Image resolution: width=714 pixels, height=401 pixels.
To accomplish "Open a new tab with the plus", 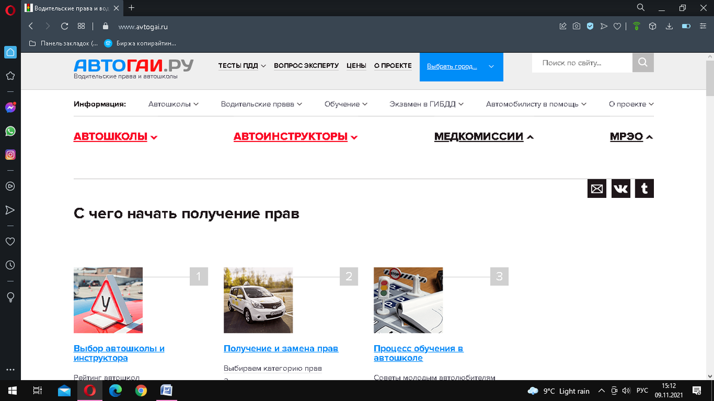I will pos(131,8).
